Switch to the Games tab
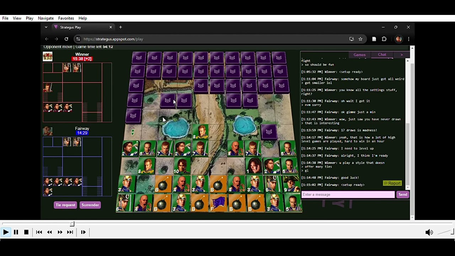The width and height of the screenshot is (455, 256). 359,55
